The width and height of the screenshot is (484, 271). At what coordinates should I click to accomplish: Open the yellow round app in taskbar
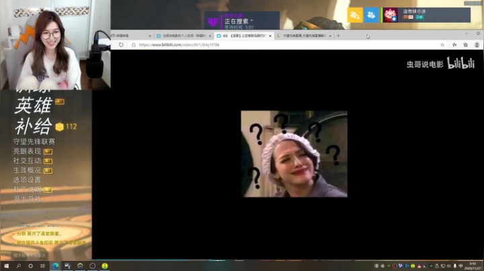[105, 266]
